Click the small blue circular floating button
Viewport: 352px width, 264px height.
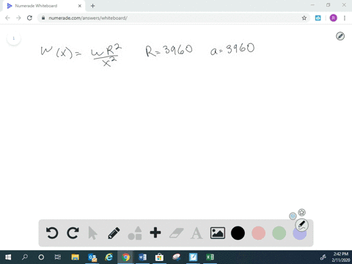293,216
